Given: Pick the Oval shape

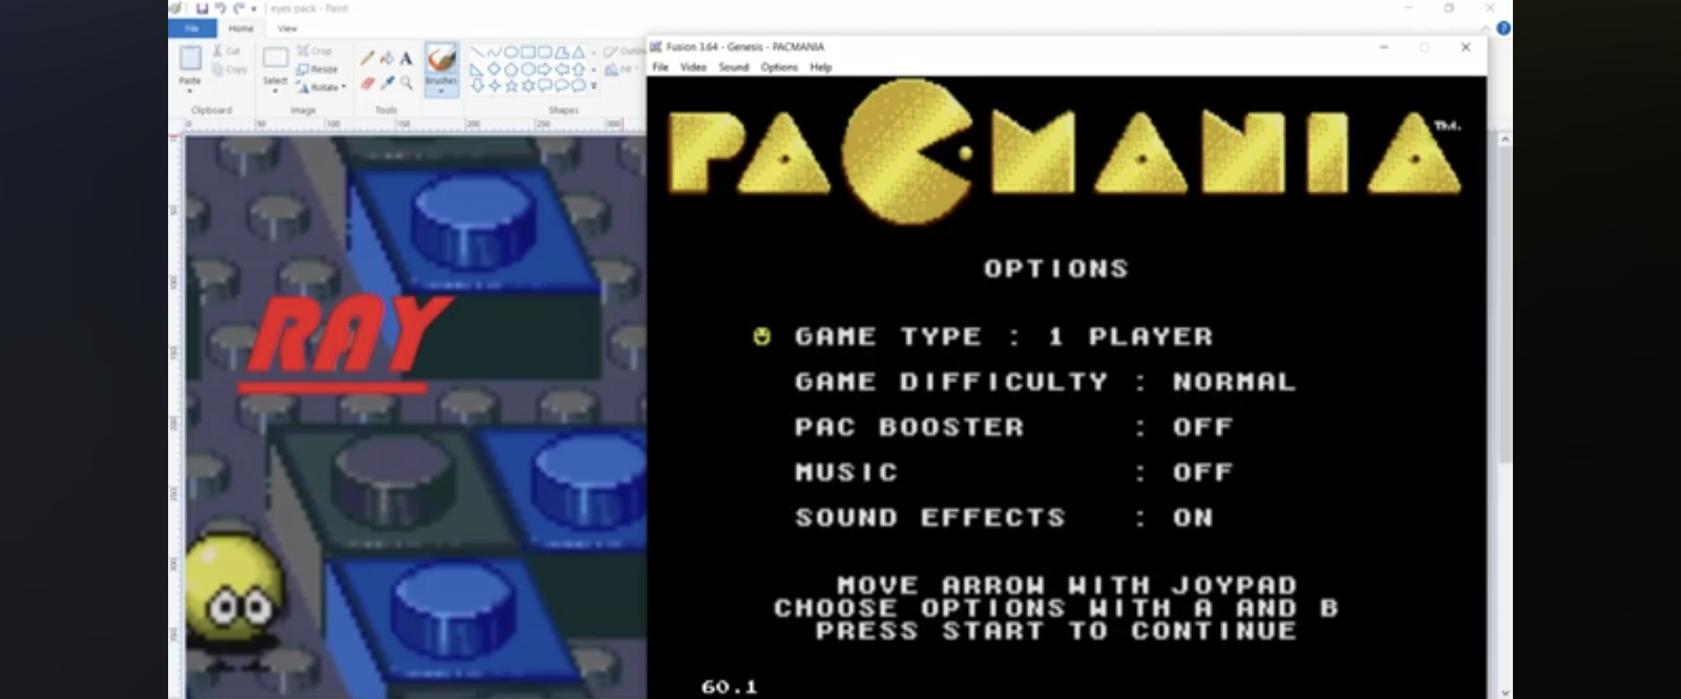Looking at the screenshot, I should [511, 52].
